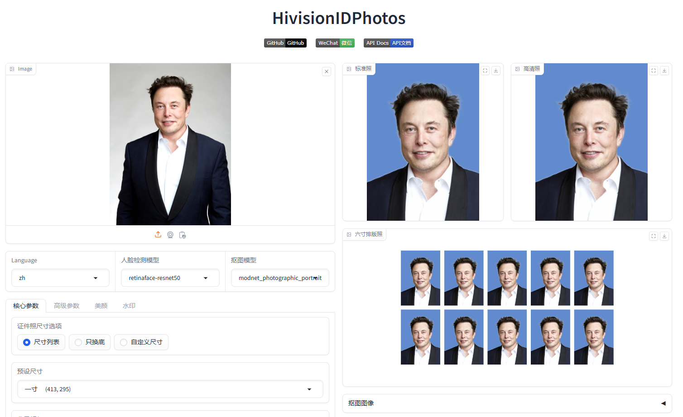683x417 pixels.
Task: Open the 人脸检测模型 dropdown
Action: click(x=170, y=278)
